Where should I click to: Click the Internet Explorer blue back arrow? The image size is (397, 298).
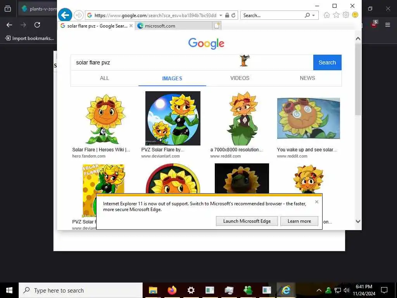65,15
